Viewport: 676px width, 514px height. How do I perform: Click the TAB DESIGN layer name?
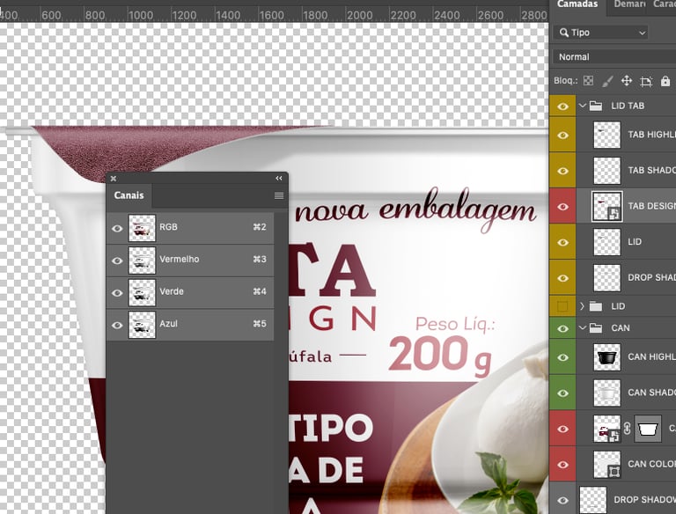click(x=652, y=206)
